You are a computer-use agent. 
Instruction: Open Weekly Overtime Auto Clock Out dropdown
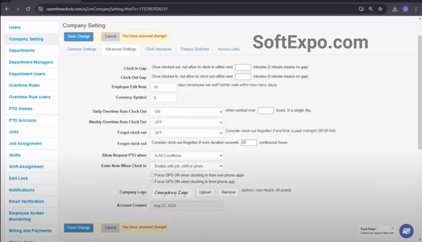pyautogui.click(x=187, y=122)
